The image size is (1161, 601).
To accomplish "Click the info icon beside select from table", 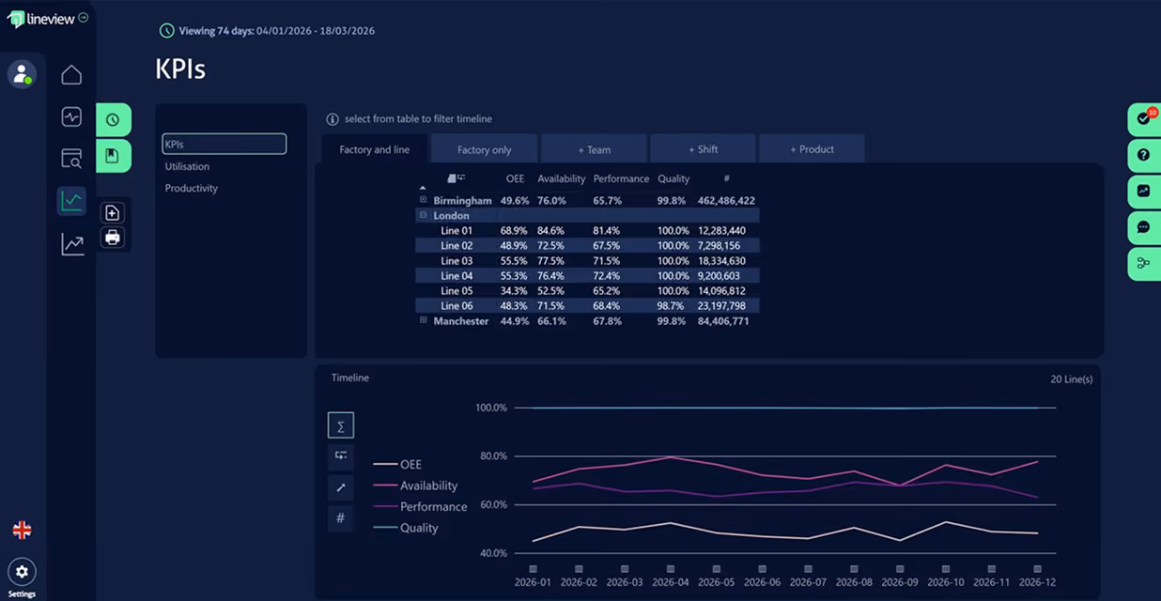I will click(332, 119).
